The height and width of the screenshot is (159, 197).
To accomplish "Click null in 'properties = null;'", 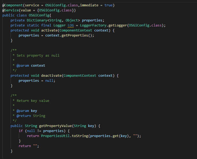I will pos(49,81).
